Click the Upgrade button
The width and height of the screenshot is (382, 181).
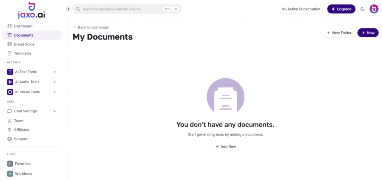(x=341, y=9)
